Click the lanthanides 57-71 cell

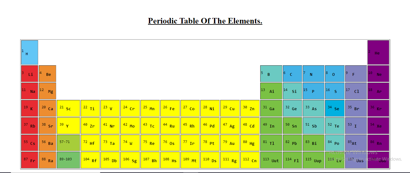click(68, 143)
